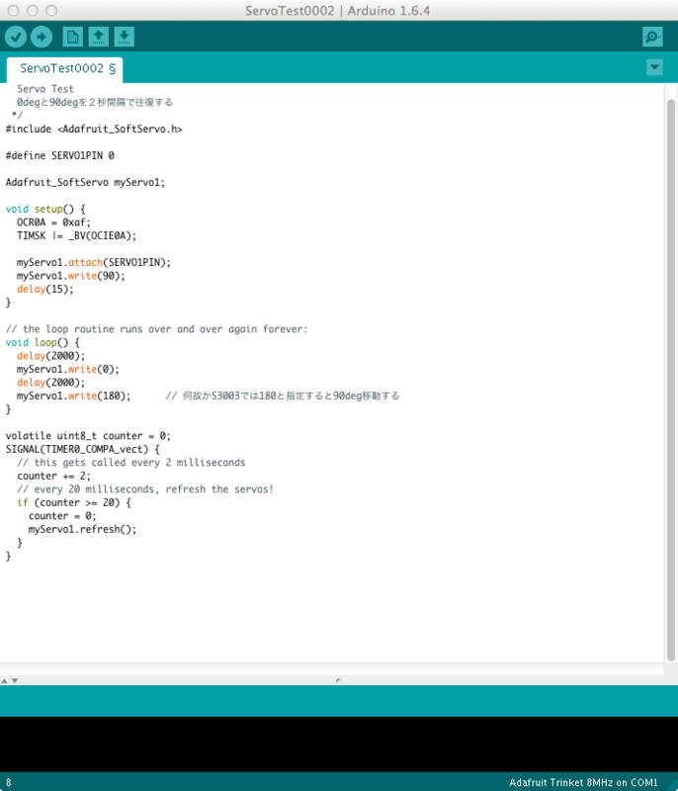Click the myServo1.refresh(); line
The height and width of the screenshot is (791, 678).
(82, 529)
